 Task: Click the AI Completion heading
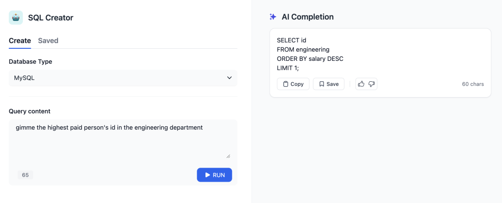pos(307,17)
